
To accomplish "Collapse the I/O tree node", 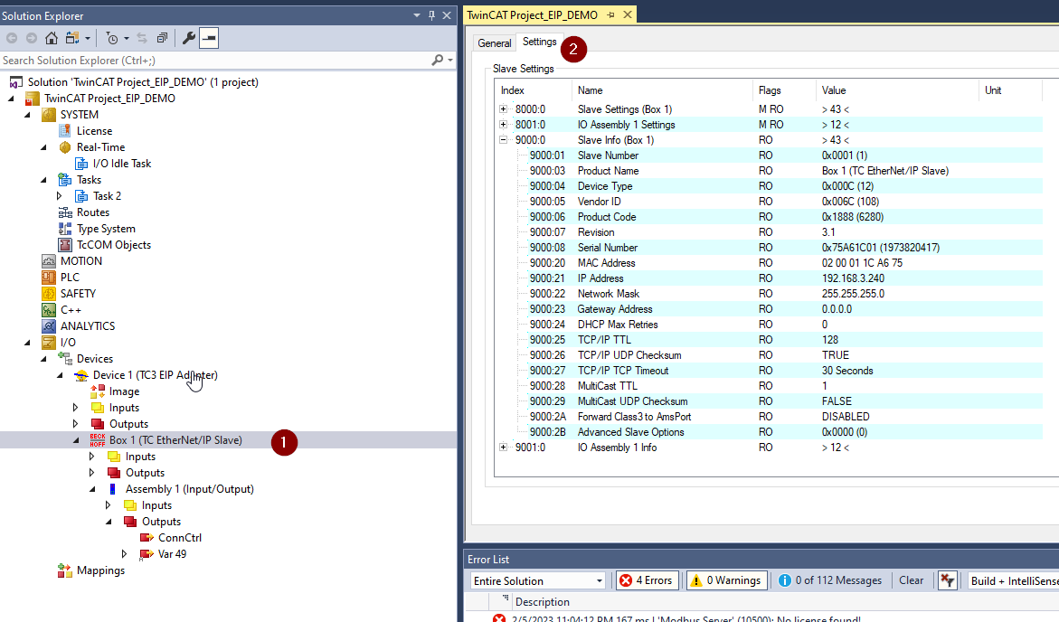I will point(28,343).
